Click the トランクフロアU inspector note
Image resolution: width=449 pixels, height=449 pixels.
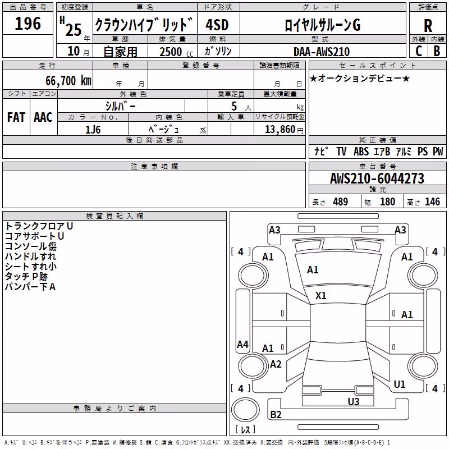pos(39,226)
